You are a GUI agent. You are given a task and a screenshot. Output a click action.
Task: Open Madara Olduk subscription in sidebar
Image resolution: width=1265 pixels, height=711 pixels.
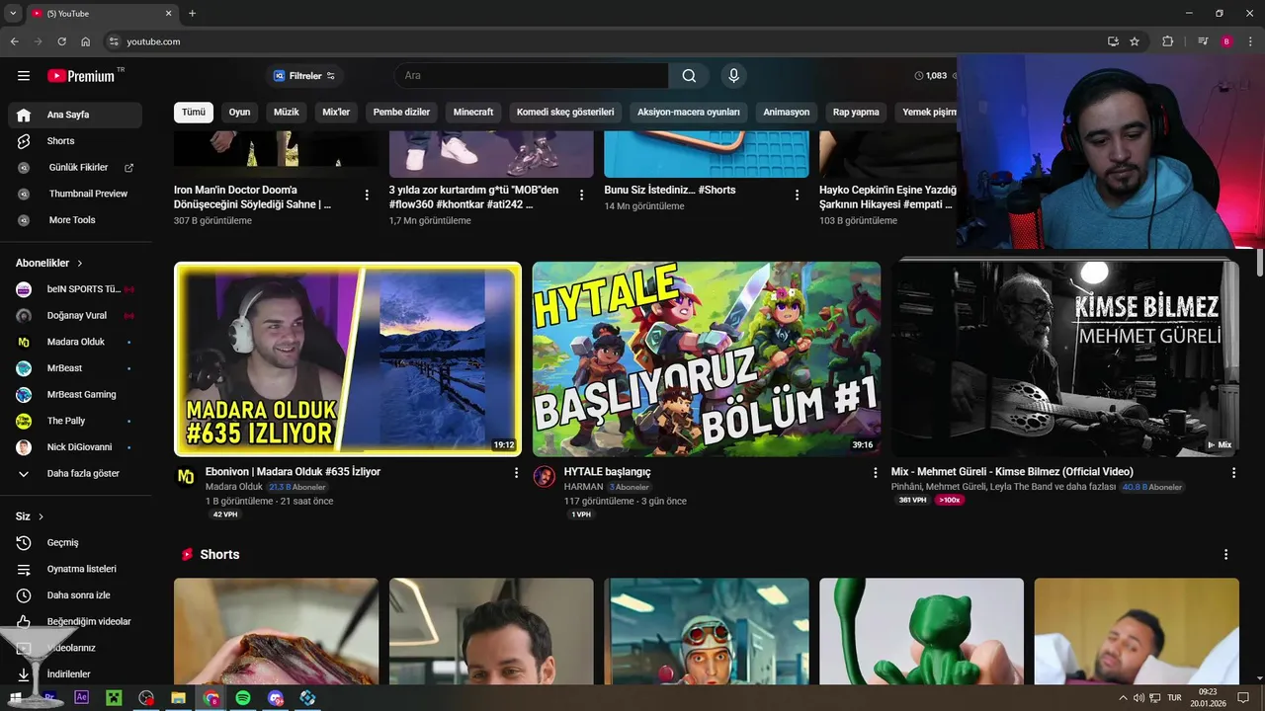click(75, 342)
